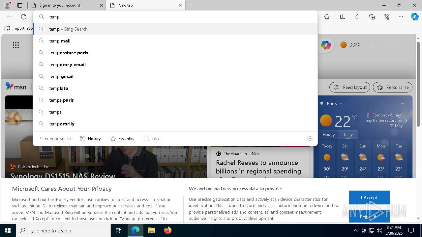
Task: Click the Feed layout button
Action: point(349,87)
